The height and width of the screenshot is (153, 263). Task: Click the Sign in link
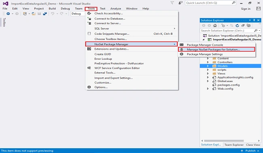click(x=246, y=9)
